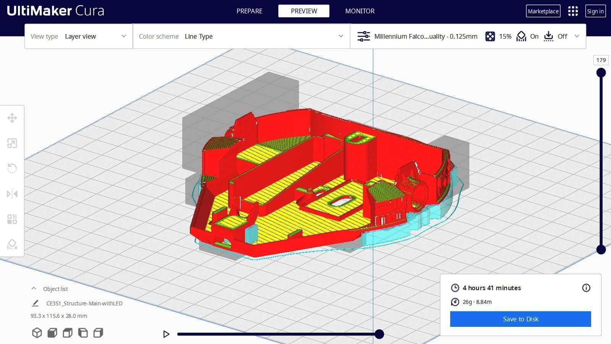The image size is (611, 344).
Task: Switch to top camera view
Action: (68, 333)
